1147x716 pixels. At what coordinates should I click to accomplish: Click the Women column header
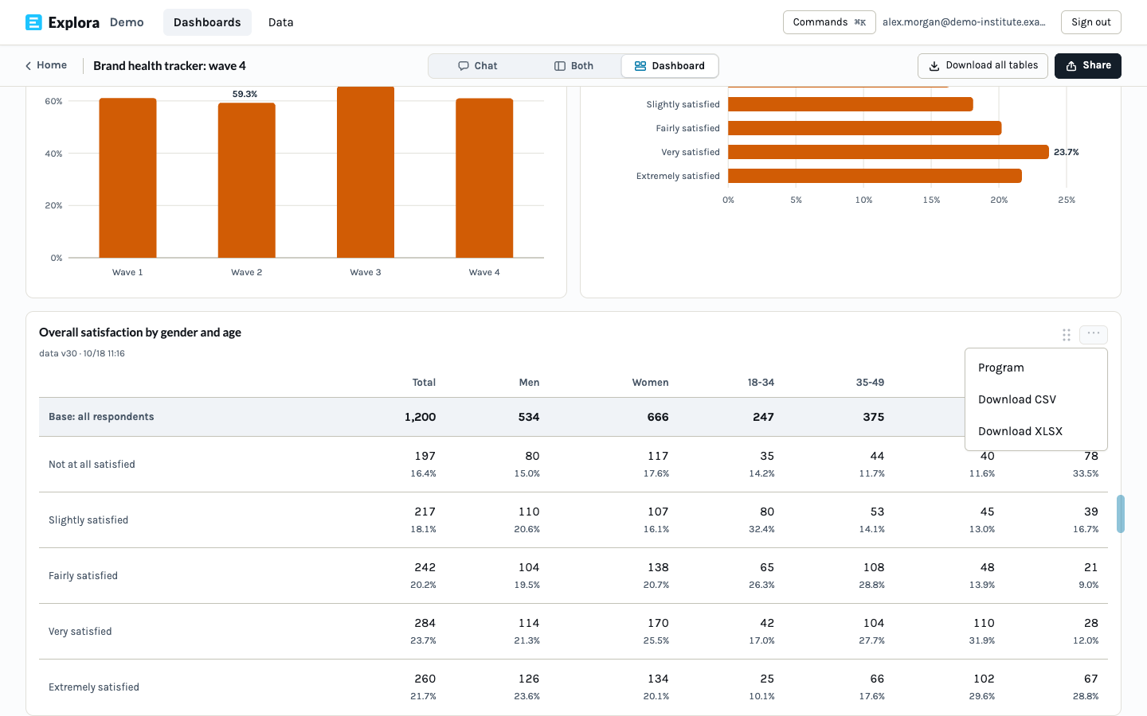pyautogui.click(x=650, y=383)
